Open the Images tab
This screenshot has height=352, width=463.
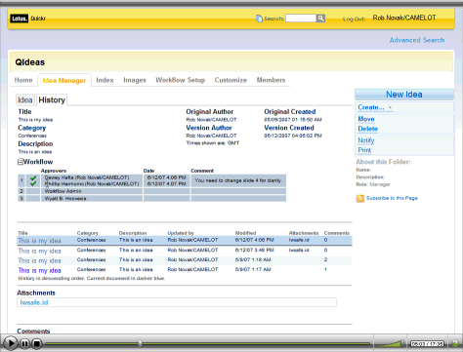[x=135, y=80]
